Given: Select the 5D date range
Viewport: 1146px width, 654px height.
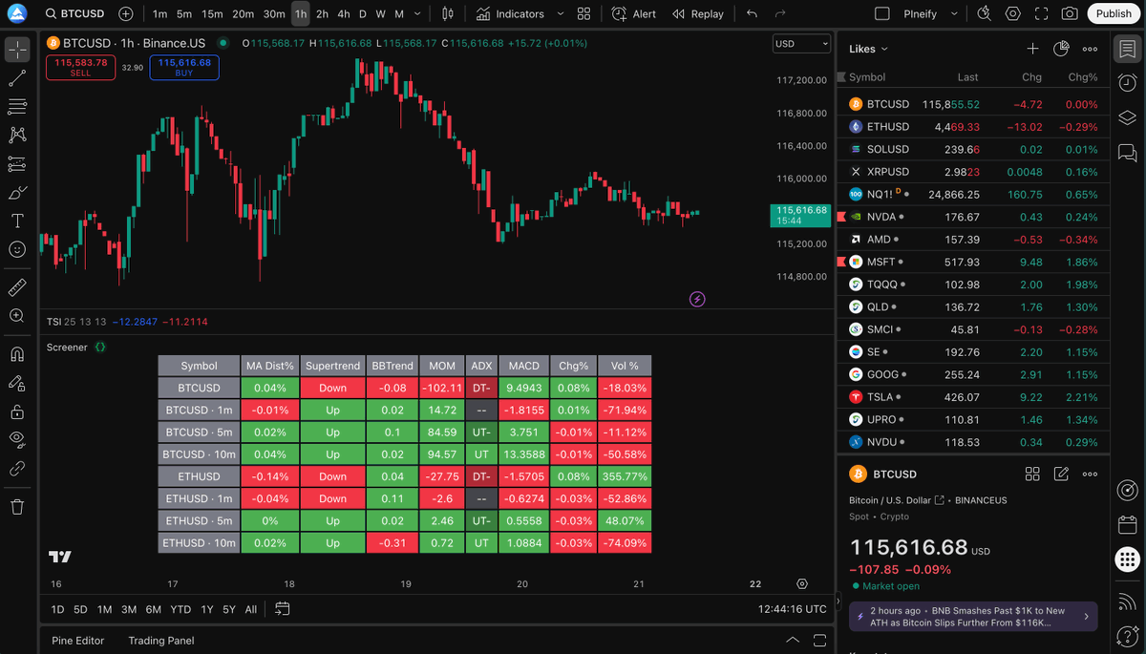Looking at the screenshot, I should click(80, 609).
